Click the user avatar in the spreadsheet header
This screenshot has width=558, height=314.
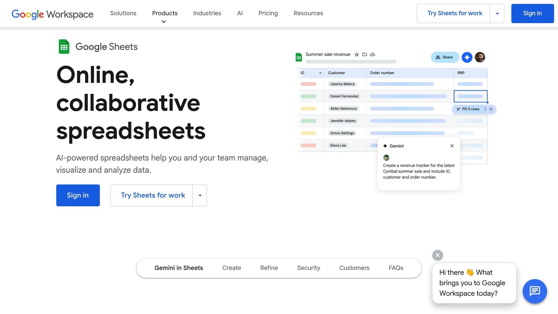coord(480,57)
